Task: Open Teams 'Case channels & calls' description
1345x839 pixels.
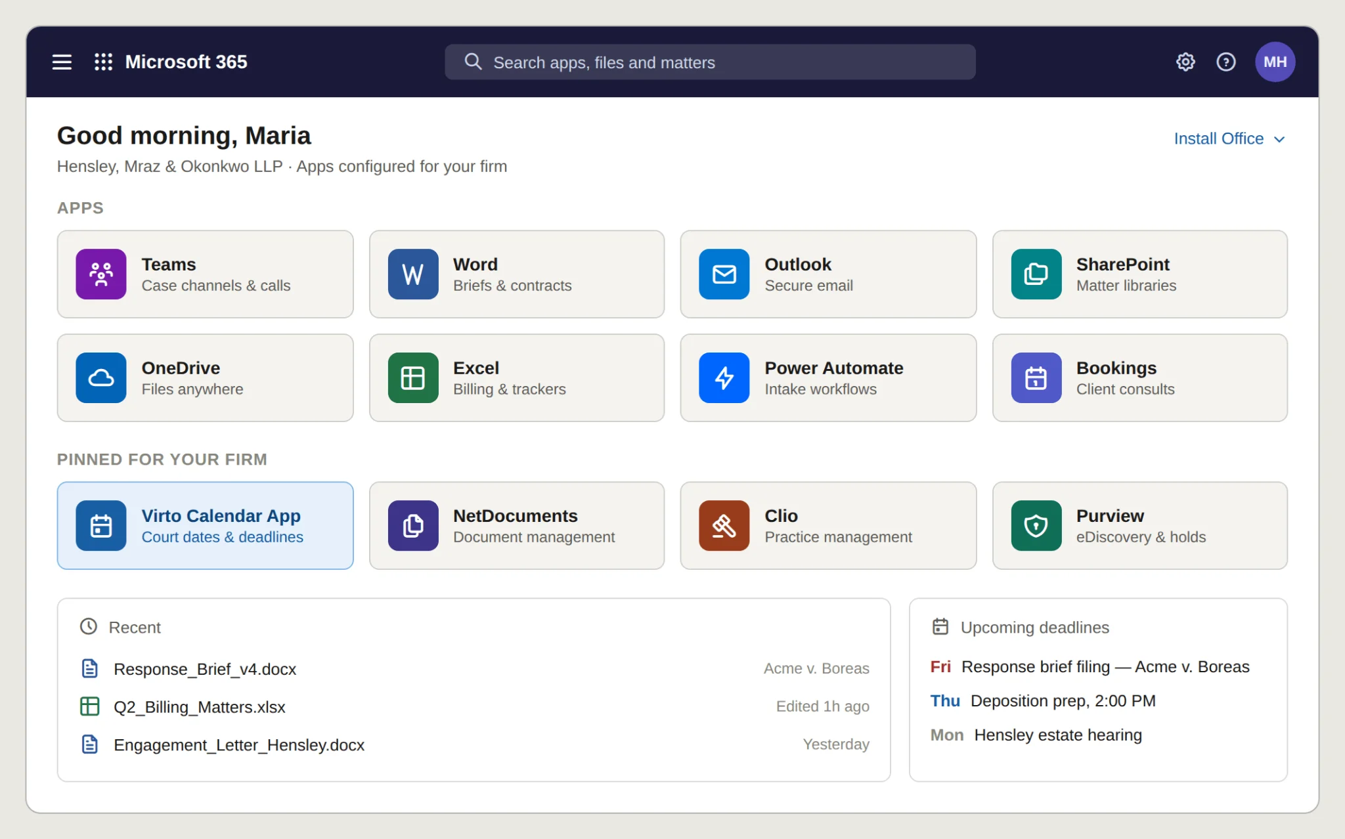Action: tap(216, 286)
